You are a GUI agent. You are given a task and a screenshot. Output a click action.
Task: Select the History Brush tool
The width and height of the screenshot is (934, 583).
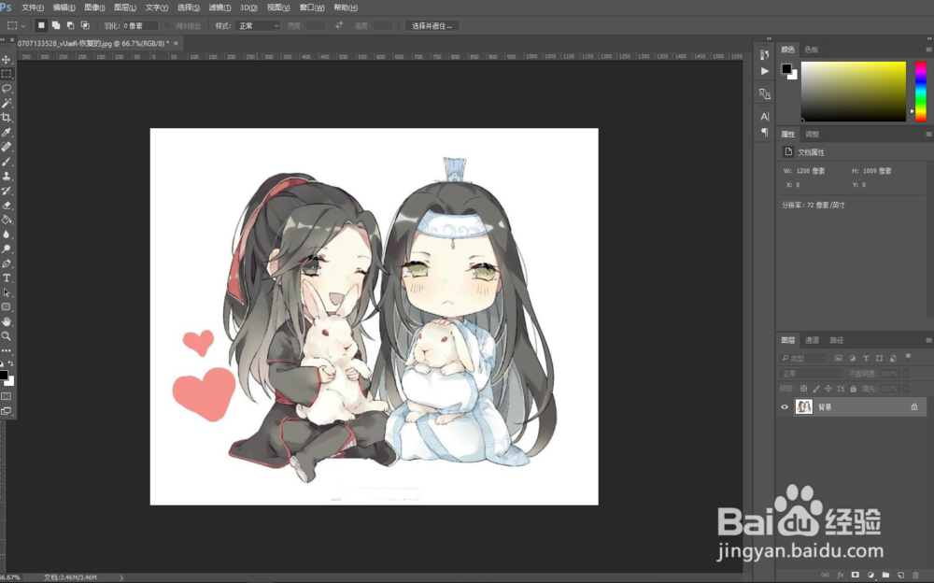click(7, 191)
